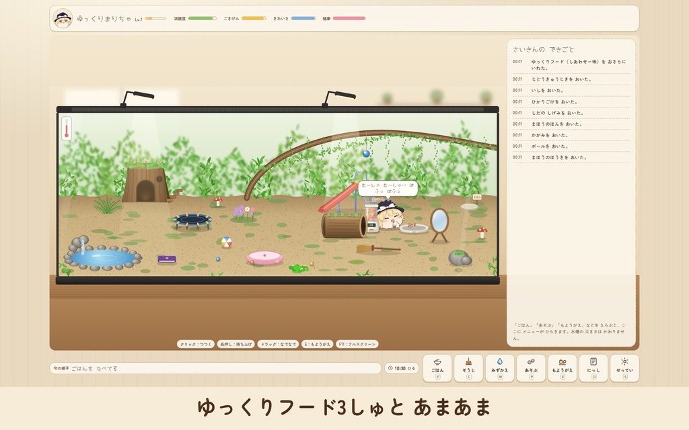This screenshot has width=689, height=430.
Task: Click the ごきげん mood bar
Action: point(254,18)
